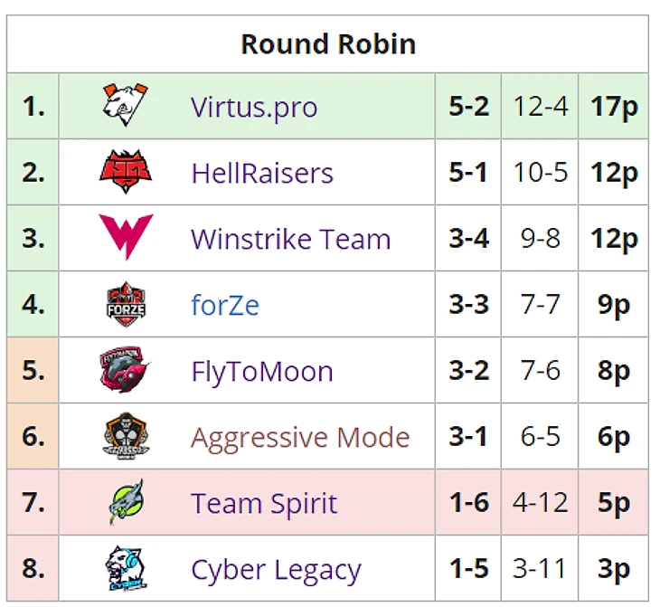The image size is (660, 607).
Task: Click the rank 5. cell
Action: tap(33, 371)
